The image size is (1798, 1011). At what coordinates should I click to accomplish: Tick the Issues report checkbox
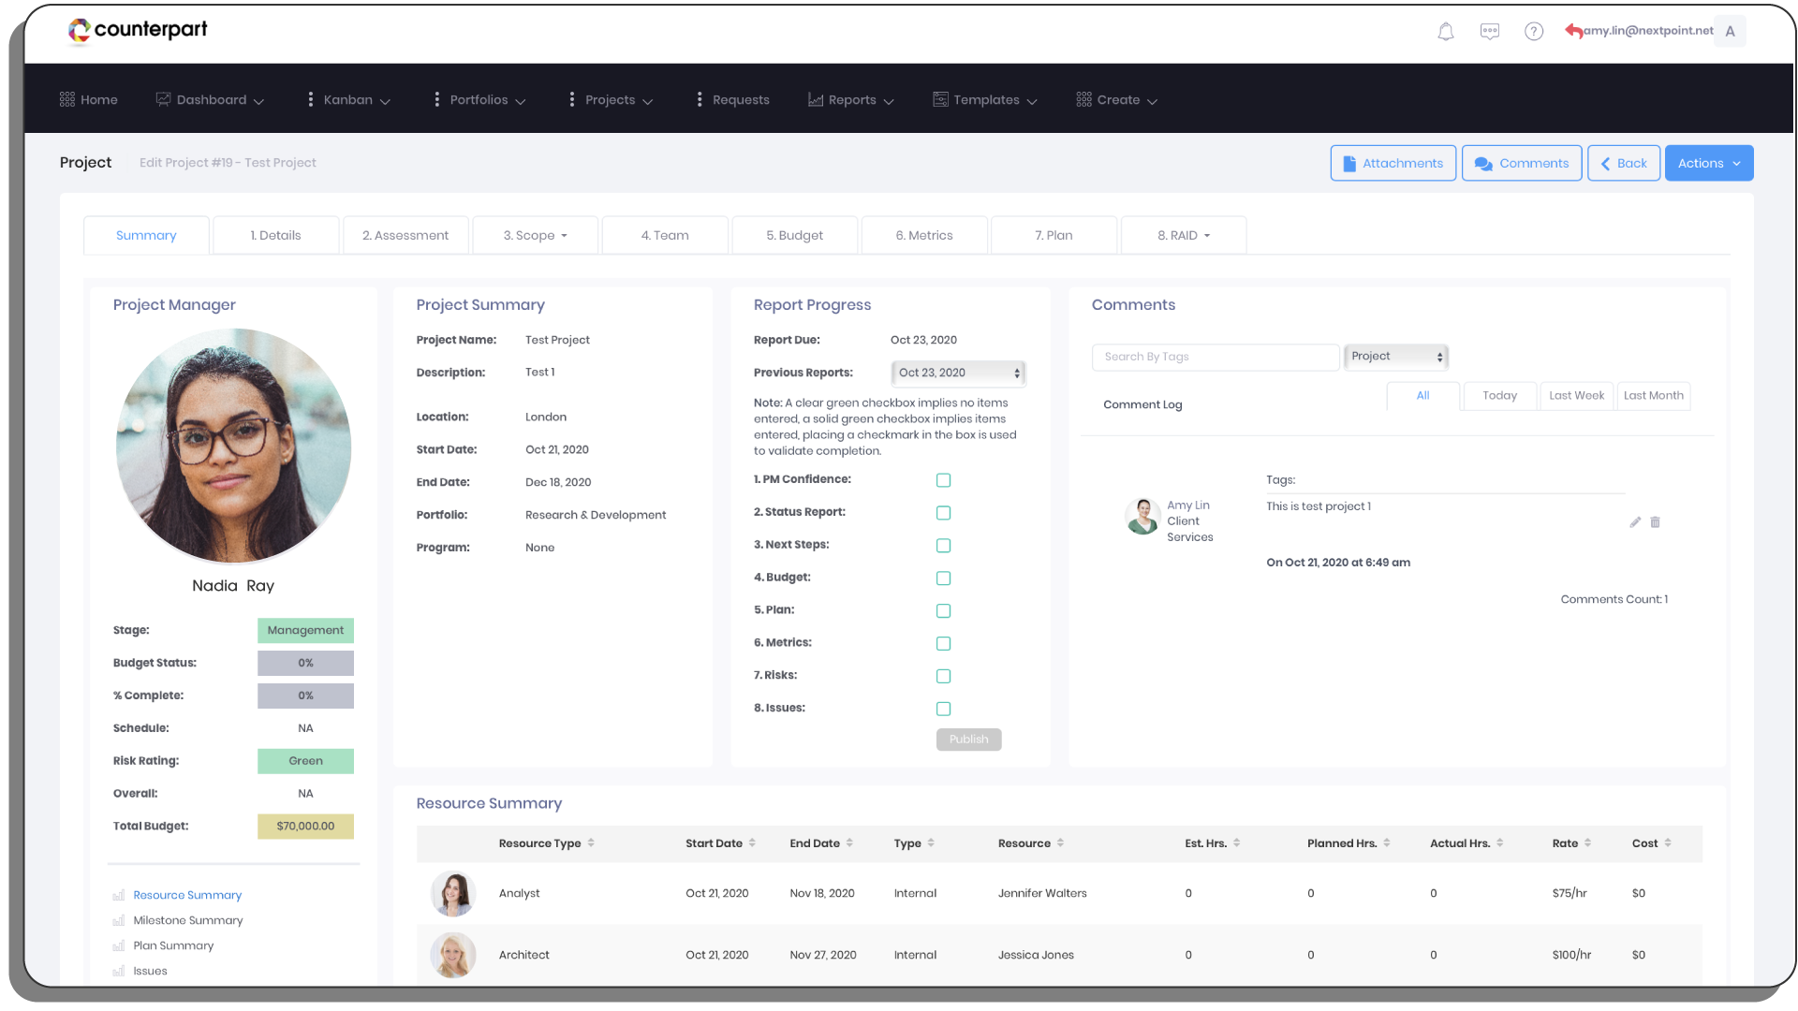(x=943, y=709)
